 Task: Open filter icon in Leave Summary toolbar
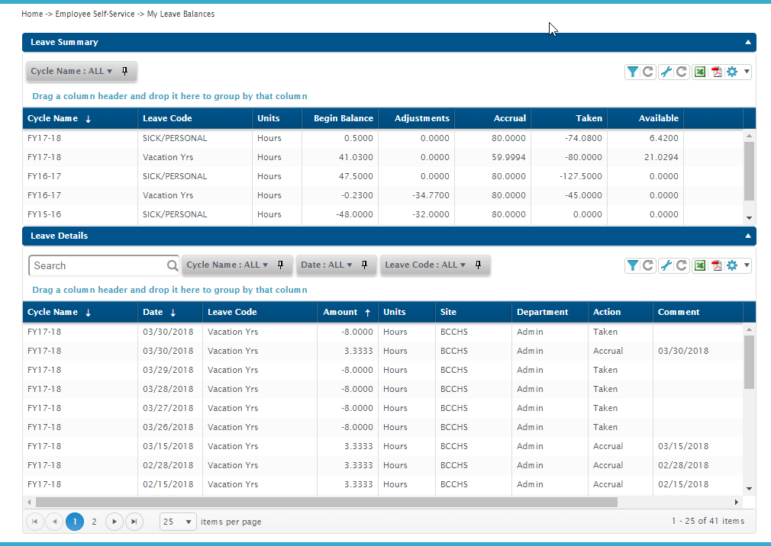tap(632, 72)
